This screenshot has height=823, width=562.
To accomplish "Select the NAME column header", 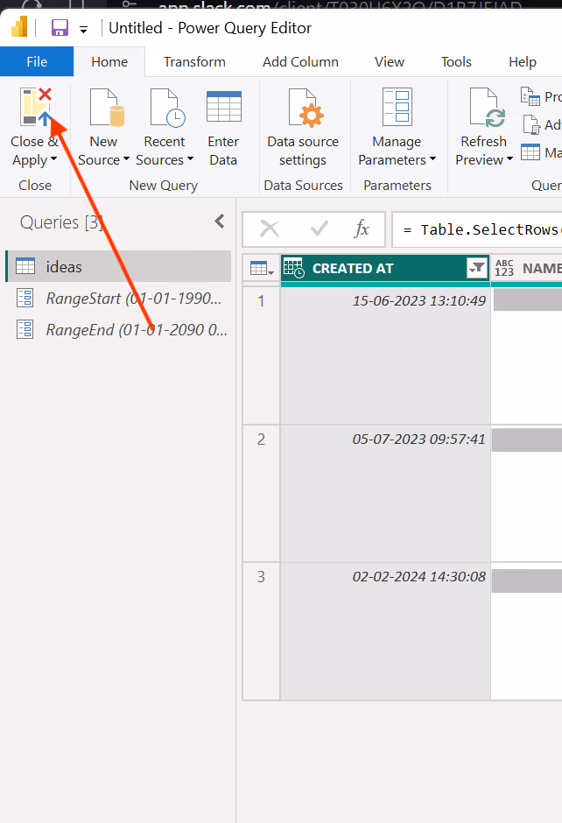I will tap(527, 269).
